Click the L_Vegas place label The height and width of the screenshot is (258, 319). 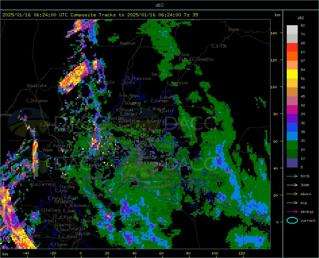click(45, 150)
